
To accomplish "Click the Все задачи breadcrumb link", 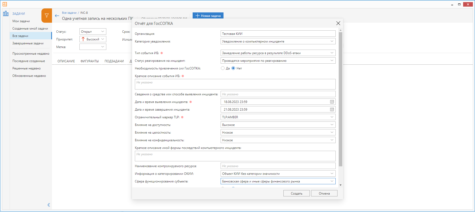I will [x=69, y=13].
